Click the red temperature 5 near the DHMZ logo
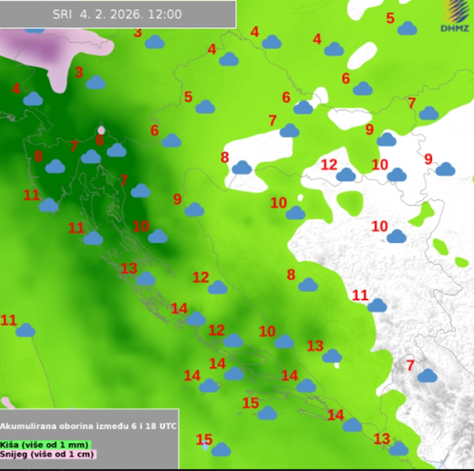 point(390,18)
